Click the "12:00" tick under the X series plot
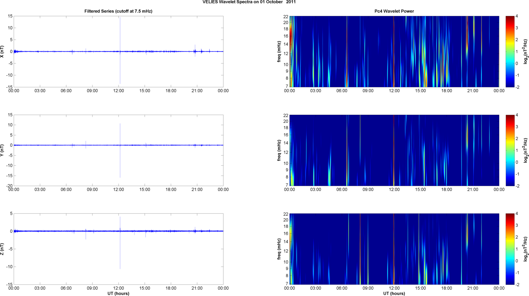This screenshot has height=296, width=529. (x=119, y=91)
